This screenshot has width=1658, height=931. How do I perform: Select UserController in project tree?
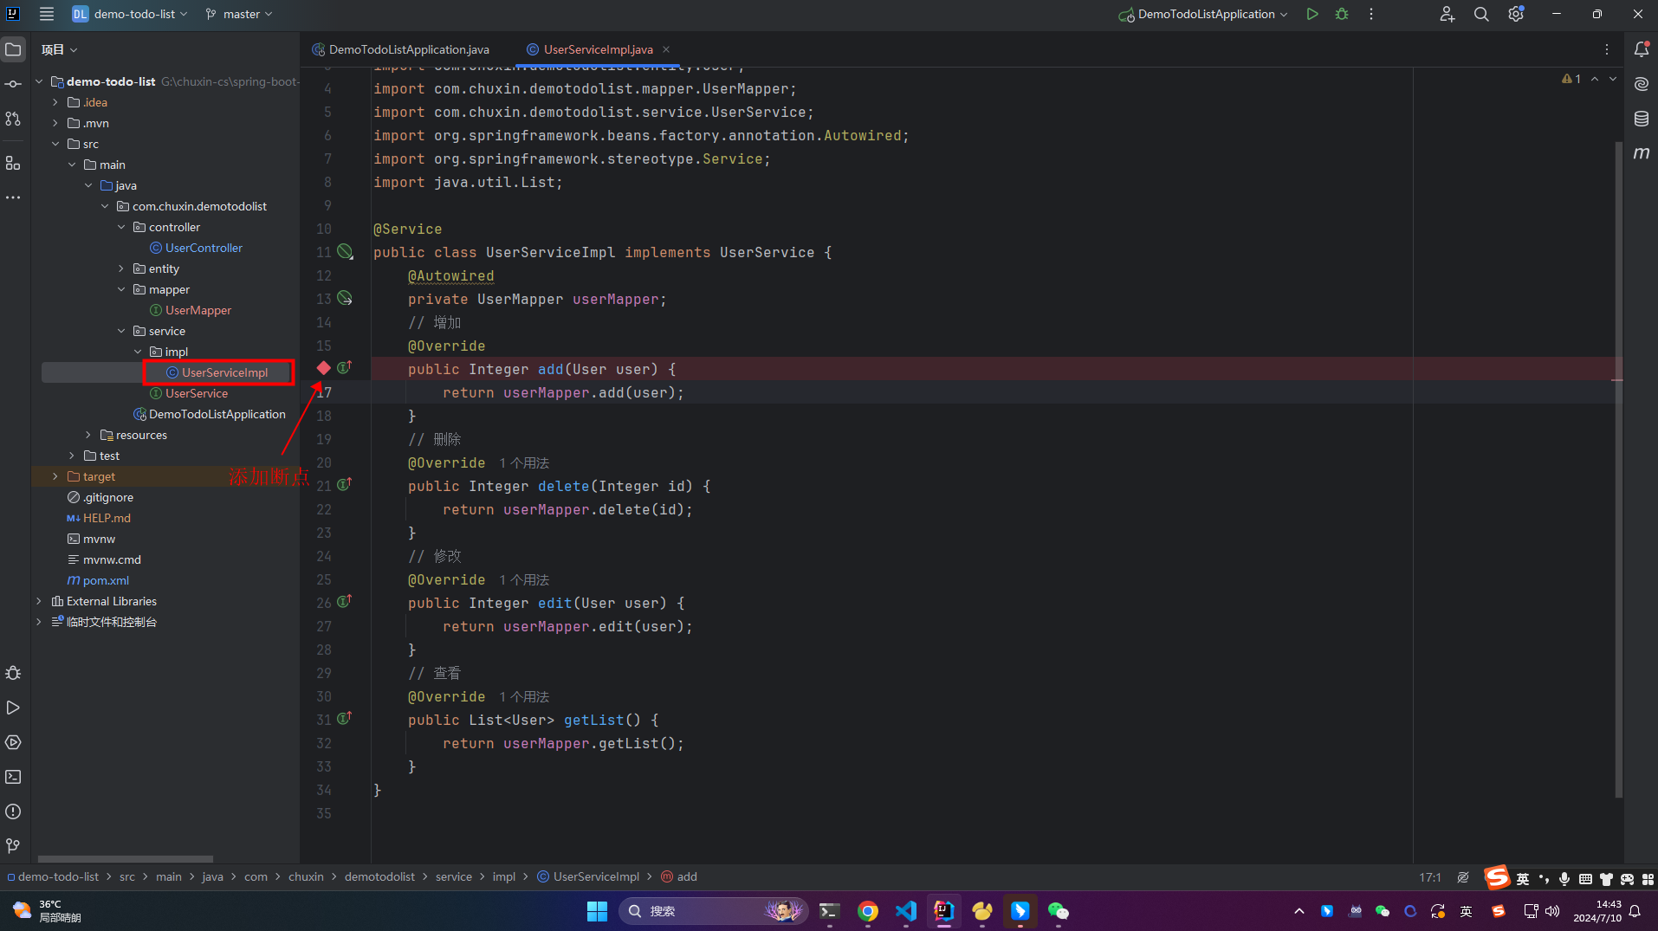[x=196, y=248]
